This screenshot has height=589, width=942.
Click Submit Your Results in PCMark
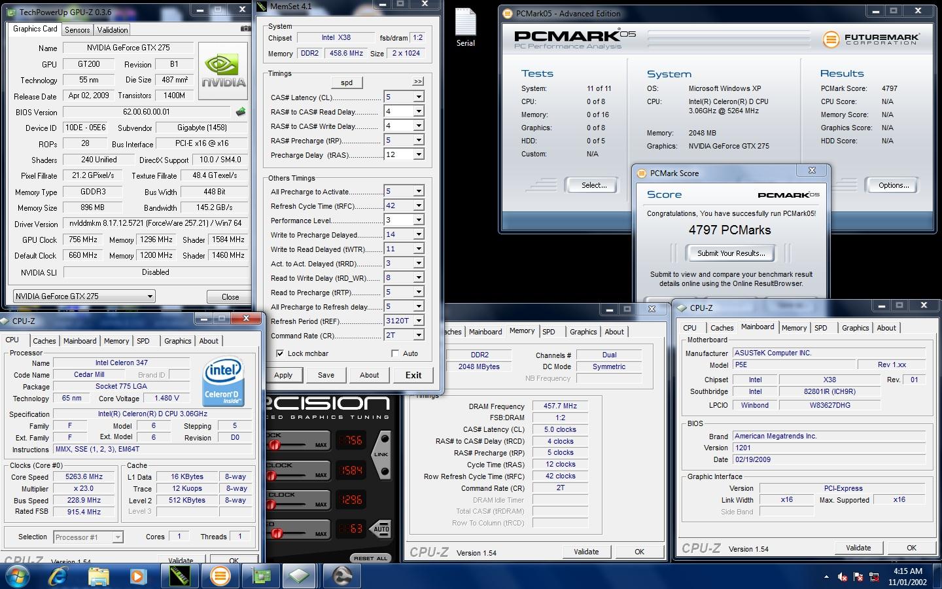click(x=731, y=253)
